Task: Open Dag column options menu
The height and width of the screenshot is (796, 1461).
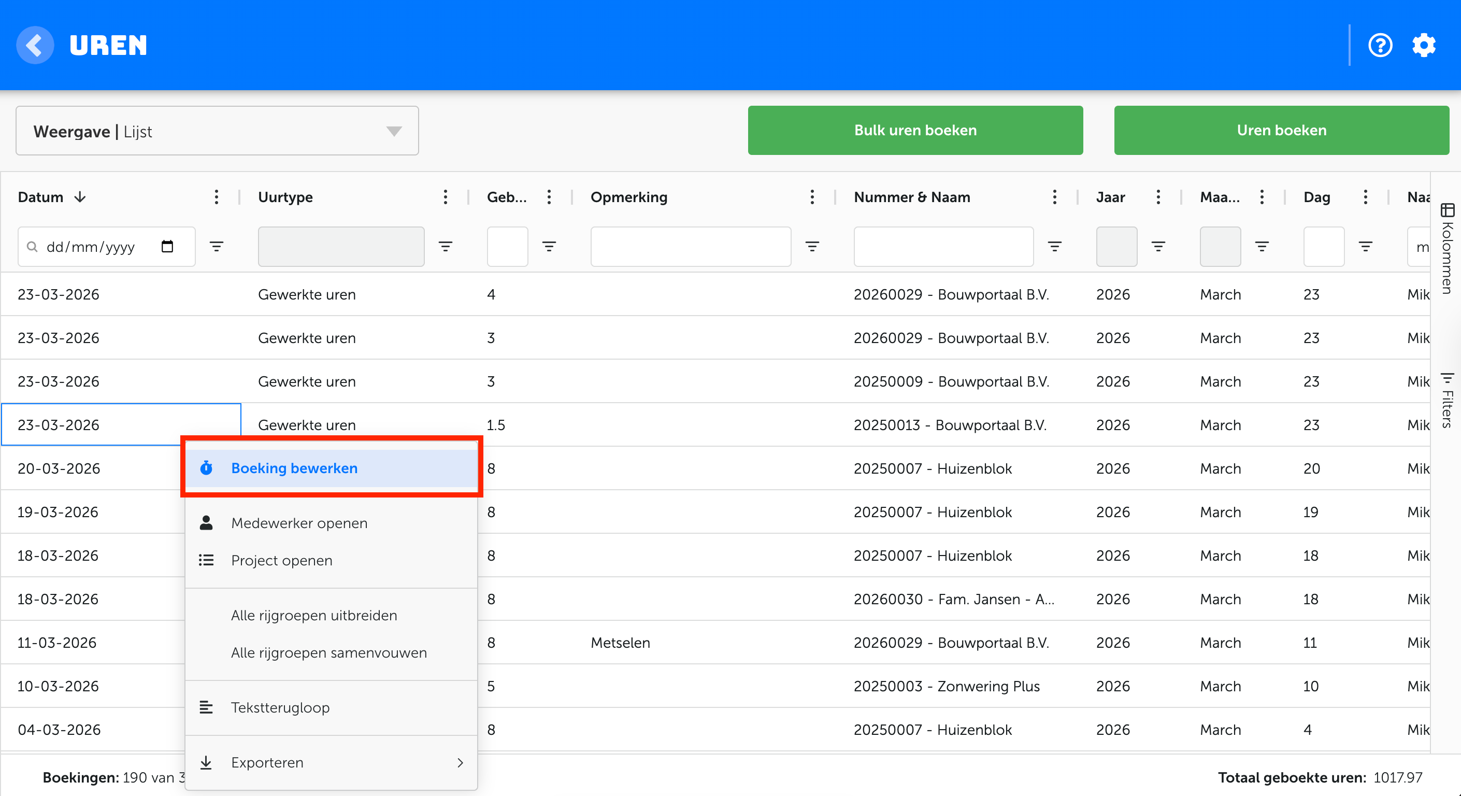Action: [x=1366, y=197]
